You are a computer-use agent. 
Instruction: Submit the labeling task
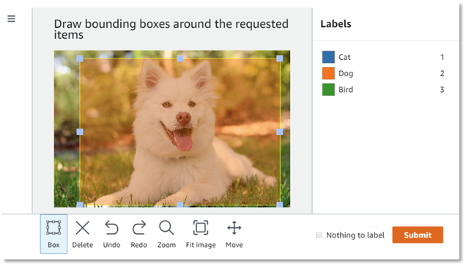418,235
